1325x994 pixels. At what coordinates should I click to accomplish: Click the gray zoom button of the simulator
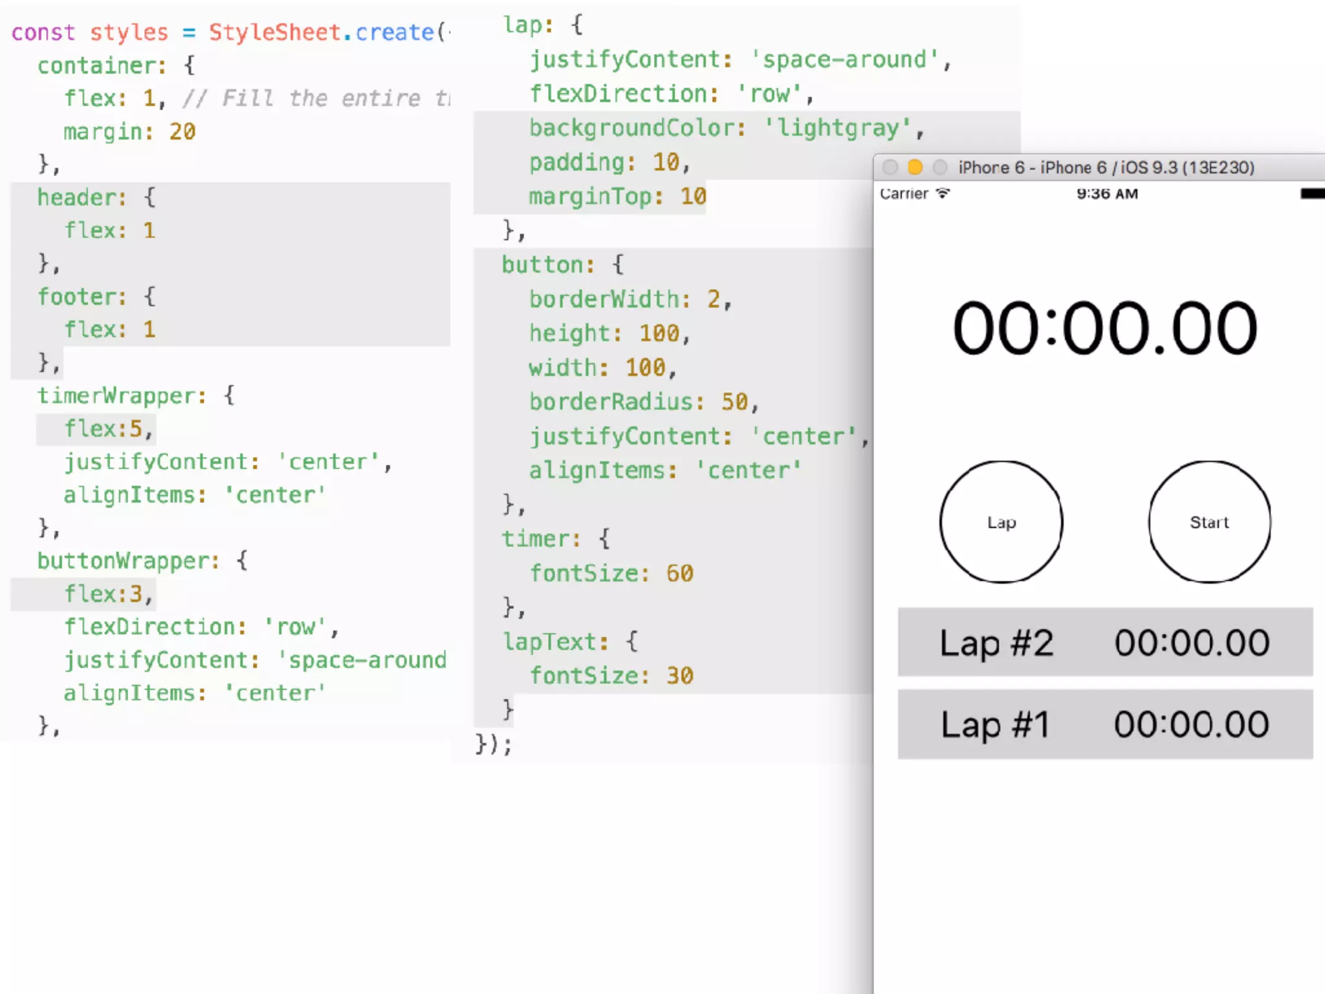939,168
